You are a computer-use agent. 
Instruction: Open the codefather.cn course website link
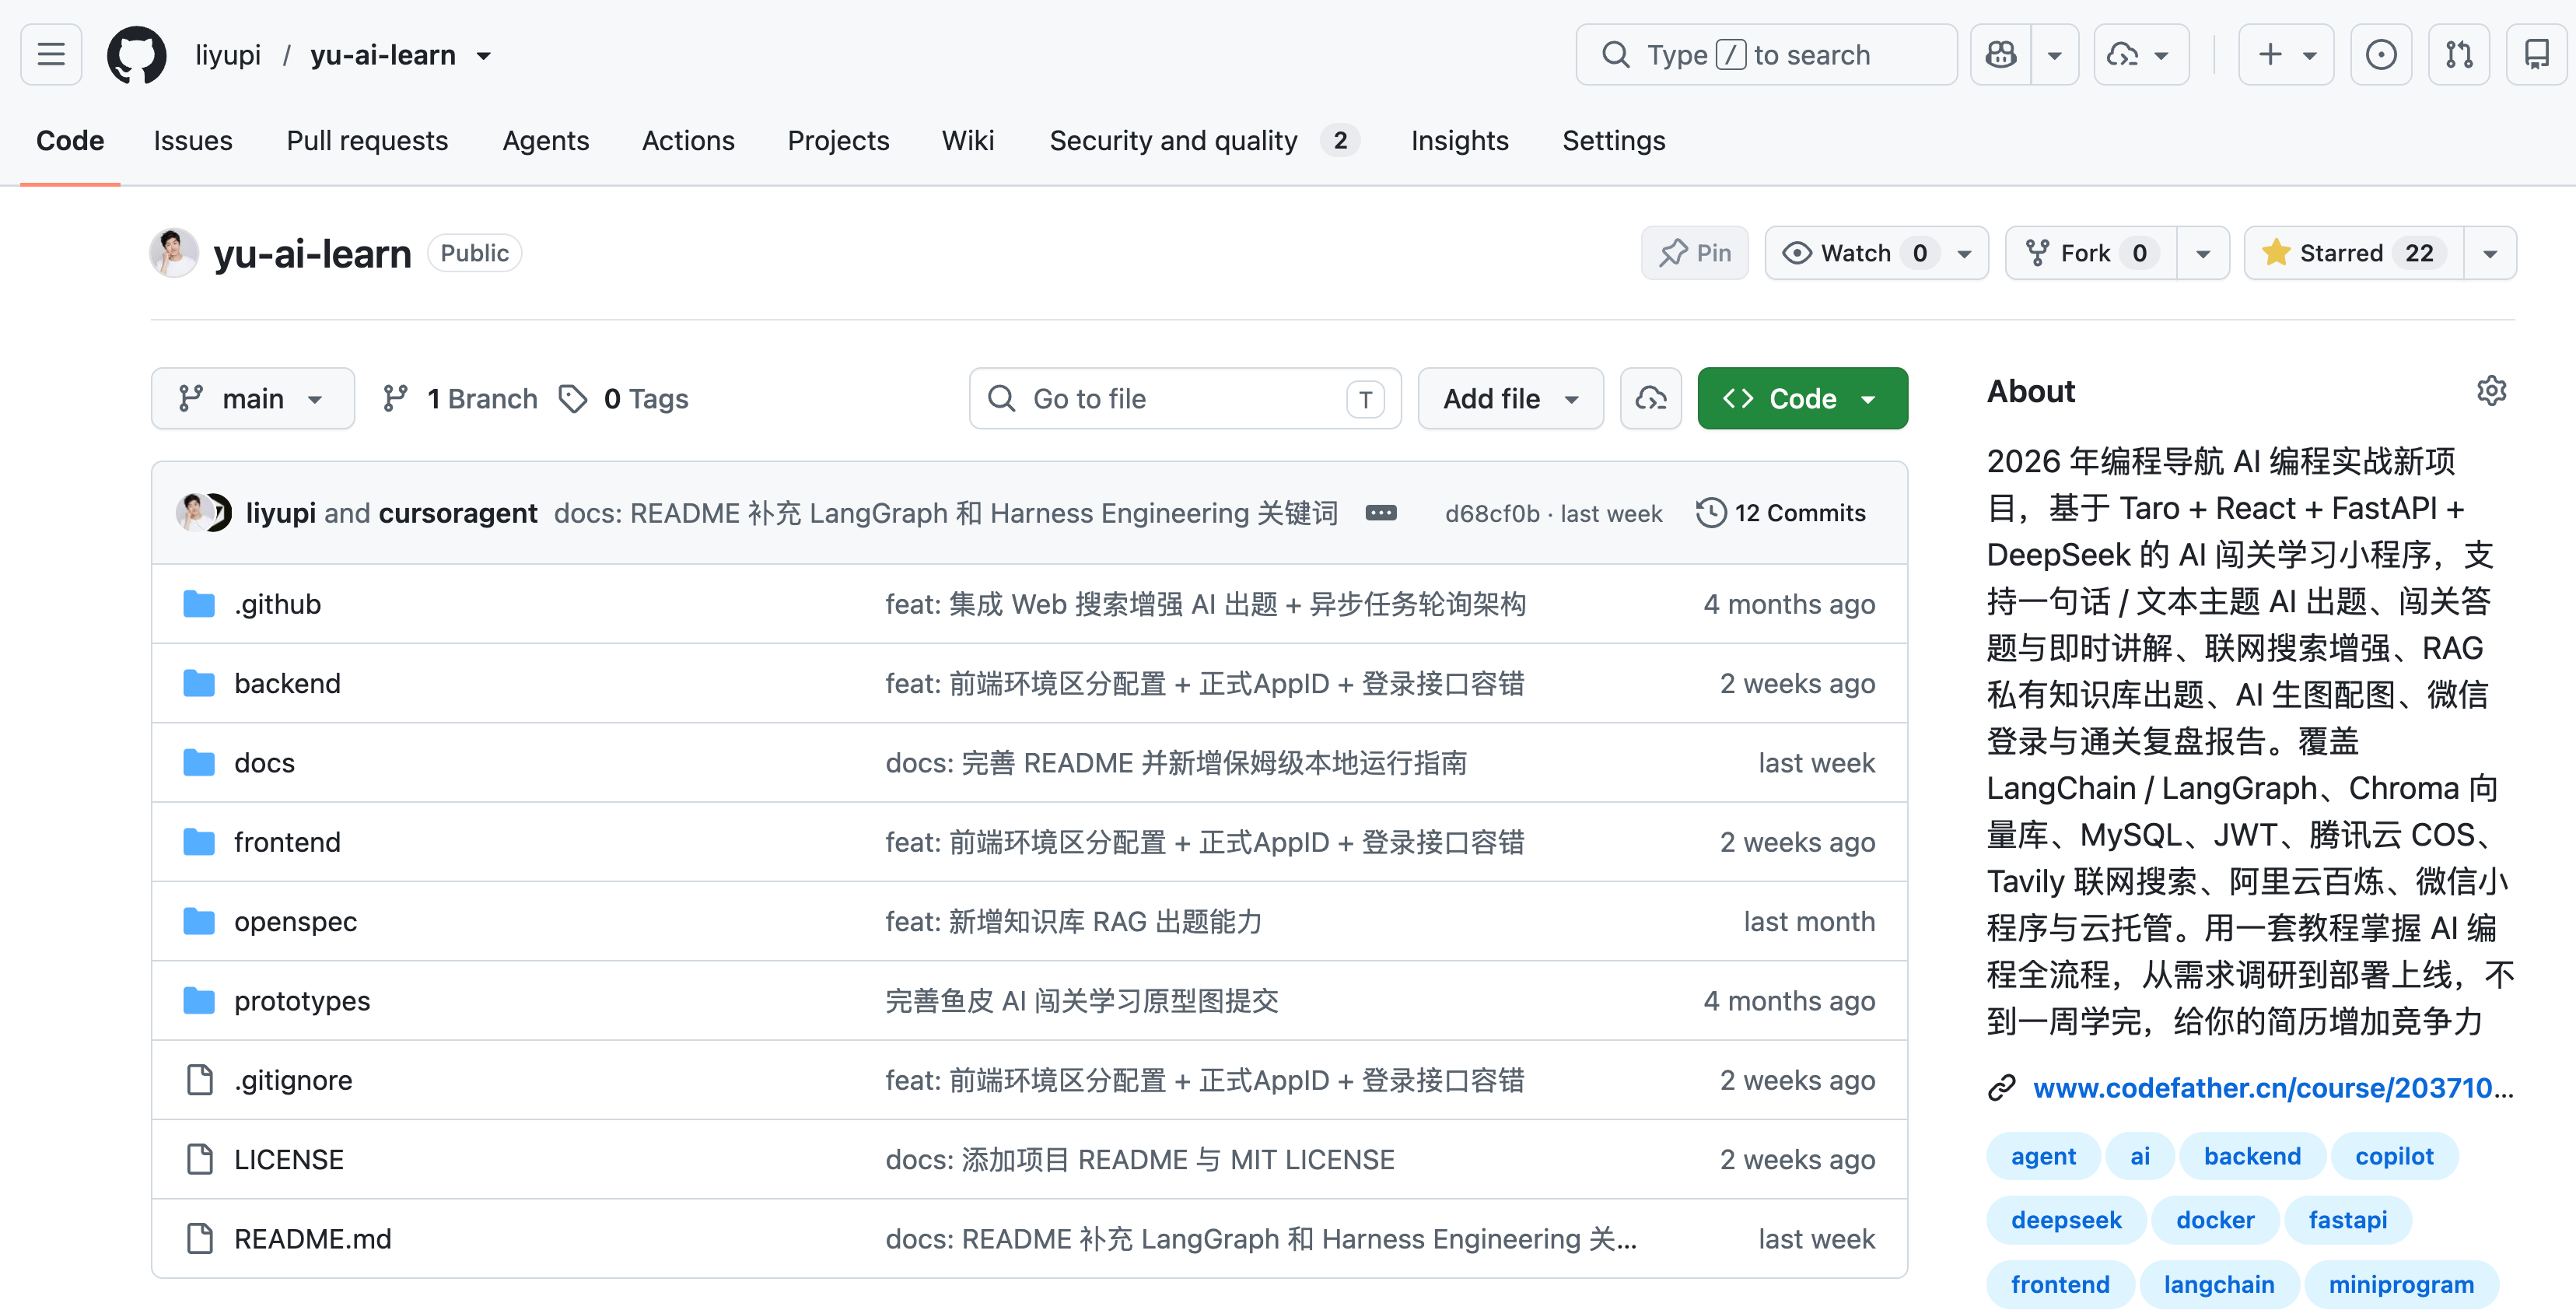point(2272,1088)
